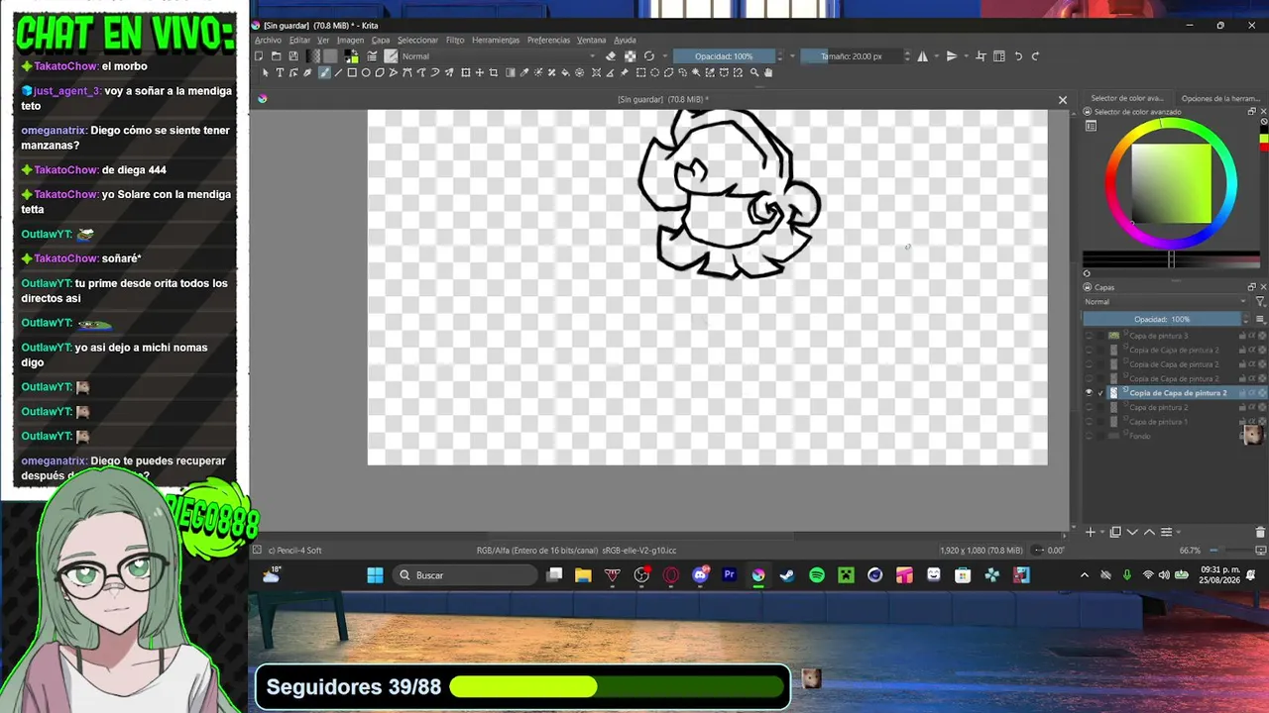Click the undo arrow in toolbar
The image size is (1269, 713).
pos(1018,56)
